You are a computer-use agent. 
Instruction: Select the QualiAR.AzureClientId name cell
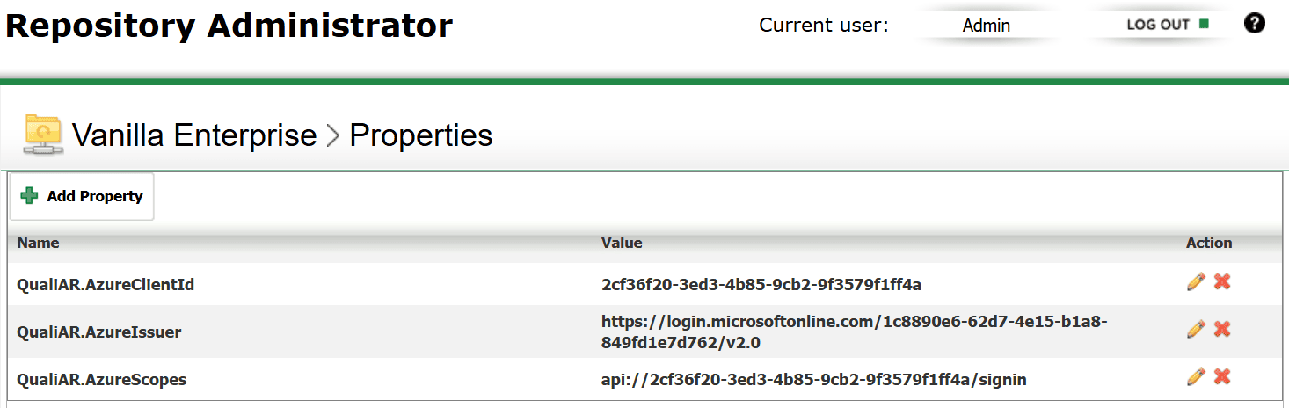coord(106,284)
